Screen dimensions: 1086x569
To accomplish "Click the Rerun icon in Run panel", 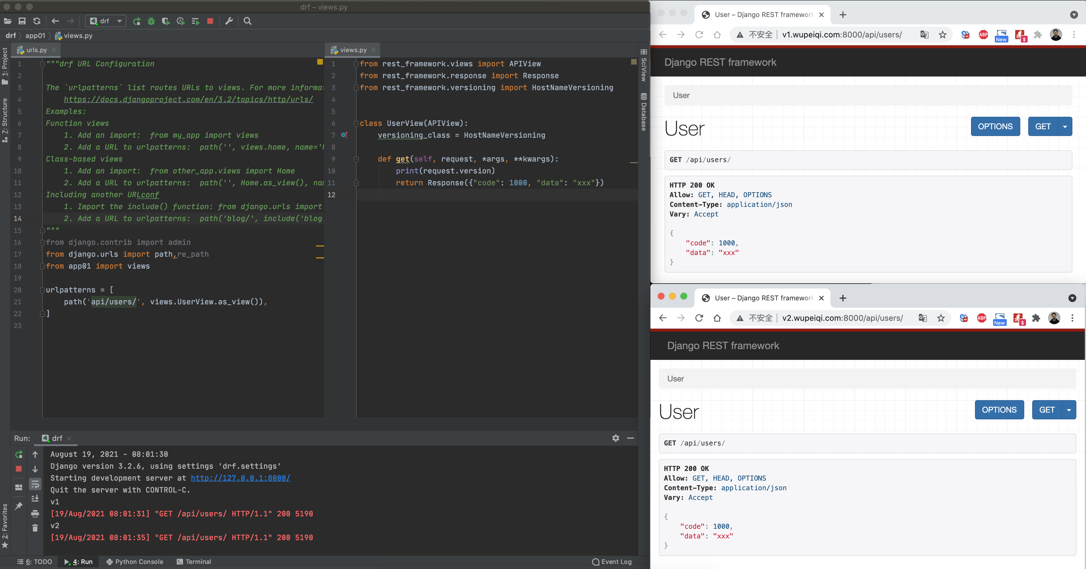I will (x=18, y=454).
